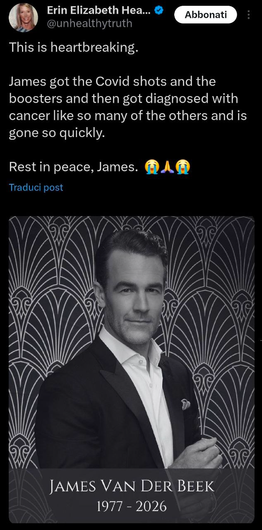Image resolution: width=262 pixels, height=530 pixels.
Task: Open Erin Elizabeth's profile avatar photo
Action: point(23,17)
